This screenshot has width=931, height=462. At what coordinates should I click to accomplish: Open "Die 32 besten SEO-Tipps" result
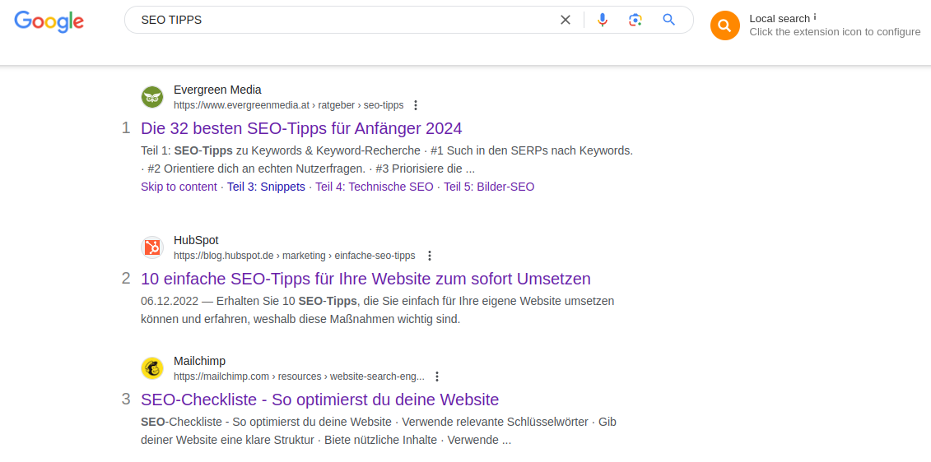tap(301, 128)
